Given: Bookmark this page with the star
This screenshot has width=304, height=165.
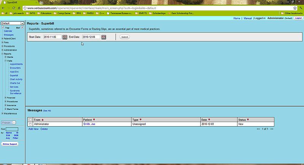Looking at the screenshot, I should [x=295, y=8].
